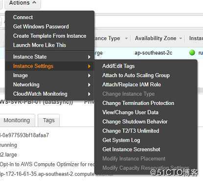Switch to the Tags tab

pos(49,120)
